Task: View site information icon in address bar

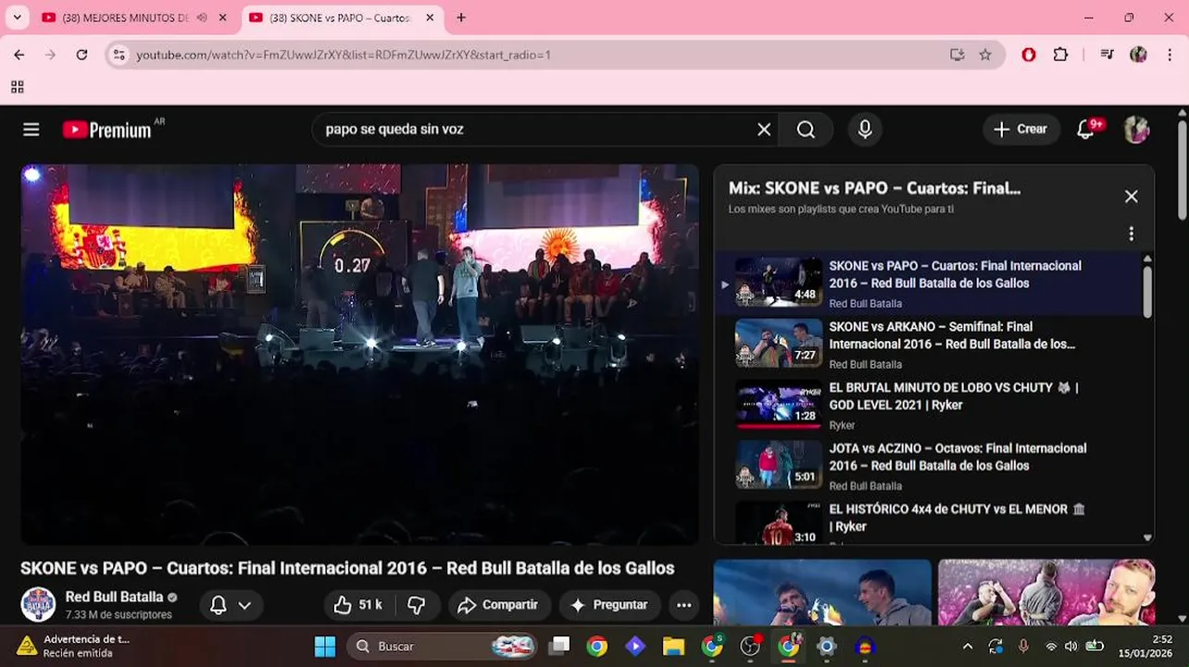Action: (x=119, y=55)
